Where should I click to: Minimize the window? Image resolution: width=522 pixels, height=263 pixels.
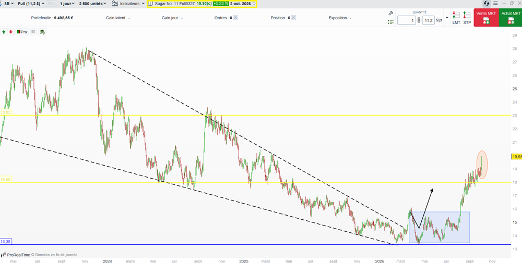505,3
